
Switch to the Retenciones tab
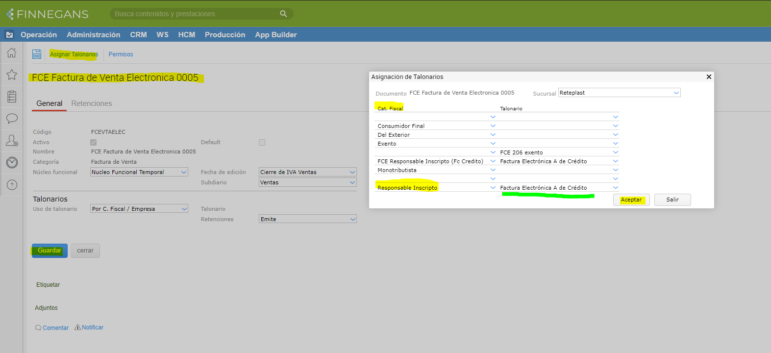pyautogui.click(x=92, y=103)
